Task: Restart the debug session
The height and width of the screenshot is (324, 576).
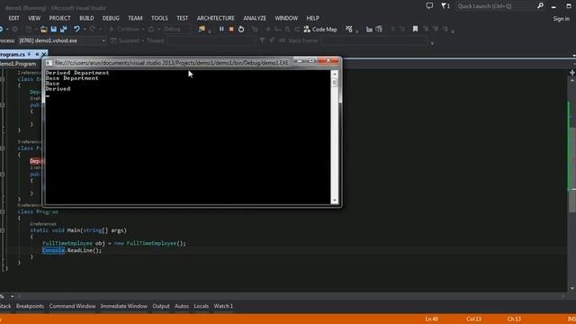Action: tap(241, 29)
